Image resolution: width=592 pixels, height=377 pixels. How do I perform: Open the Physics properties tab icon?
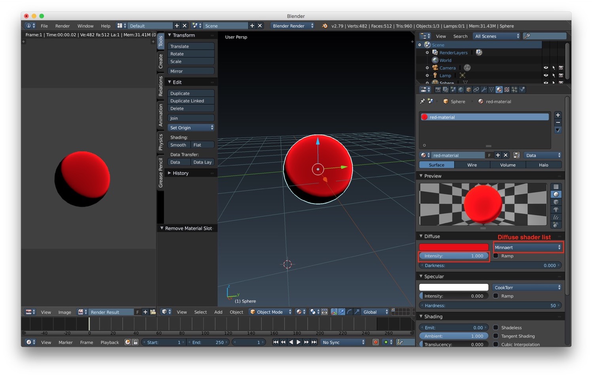522,90
